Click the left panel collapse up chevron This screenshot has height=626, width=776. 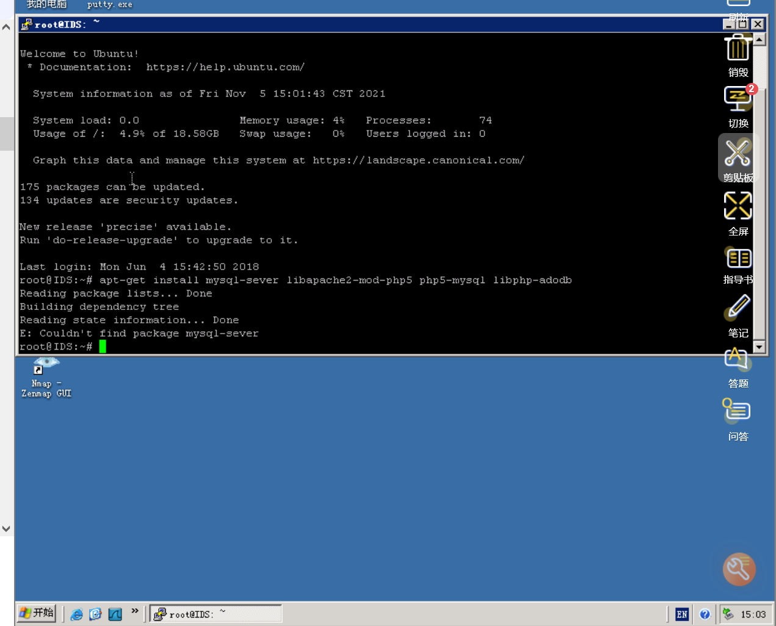[x=6, y=27]
